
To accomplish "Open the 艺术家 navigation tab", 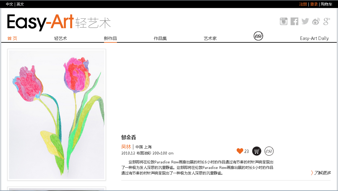I will coord(210,38).
